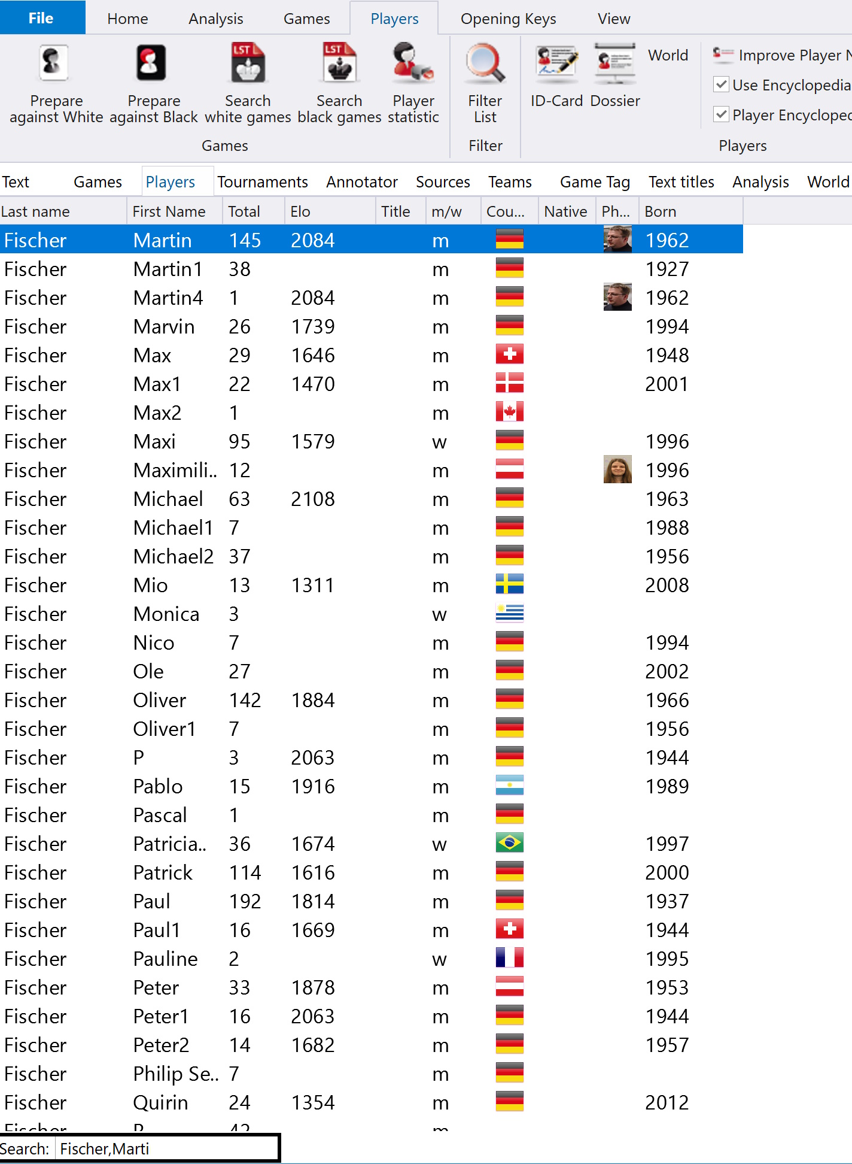
Task: Select first name Peter2
Action: tap(162, 1045)
